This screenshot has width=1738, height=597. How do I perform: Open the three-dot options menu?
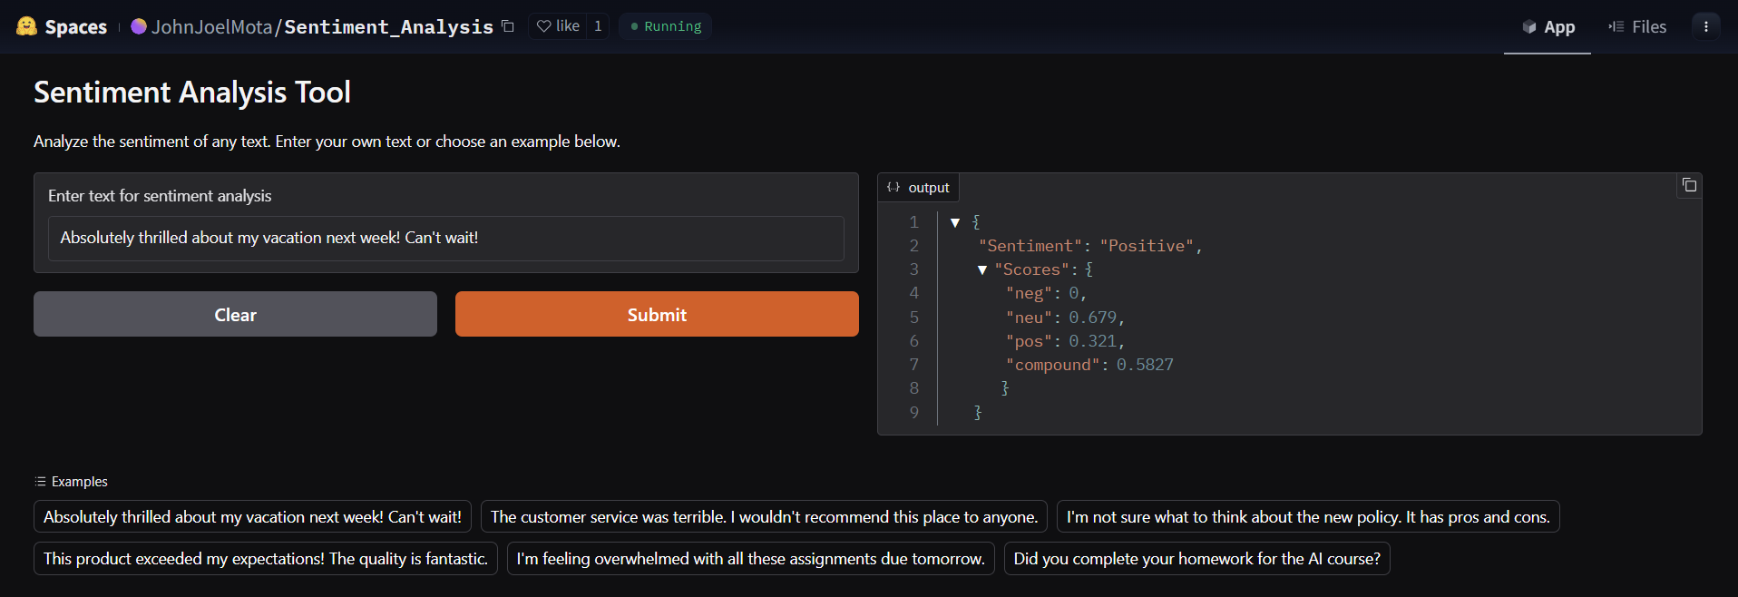pyautogui.click(x=1705, y=26)
